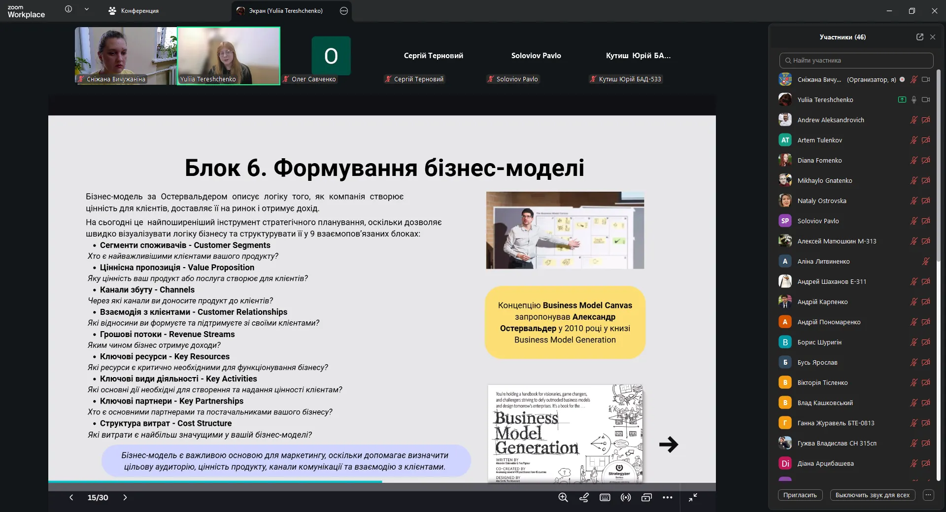946x512 pixels.
Task: Open more options on the Экран tab
Action: coord(344,10)
